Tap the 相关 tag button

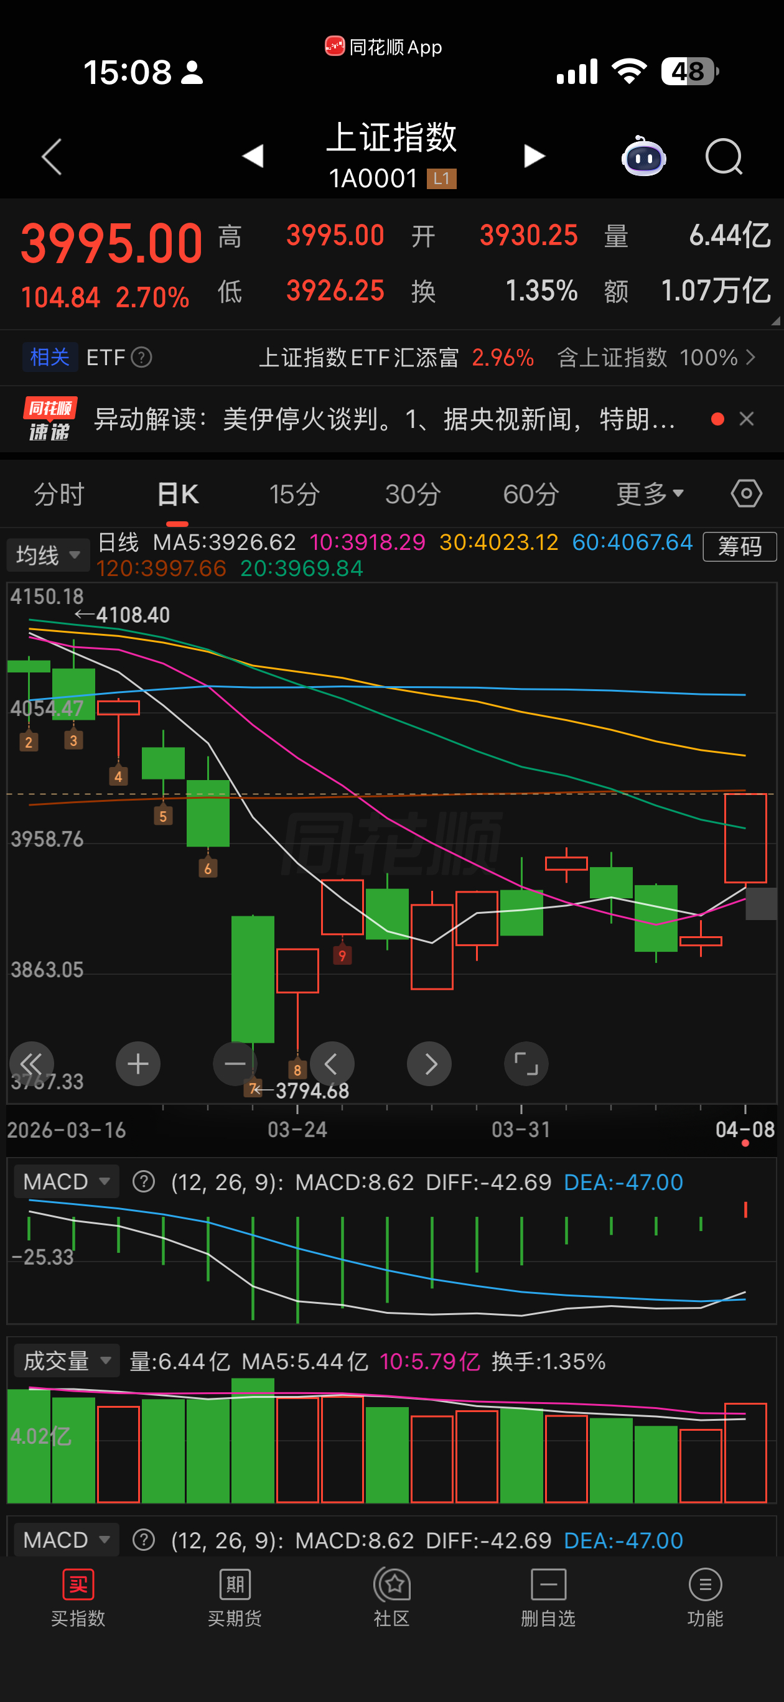point(50,358)
